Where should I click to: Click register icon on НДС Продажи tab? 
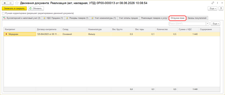[44, 18]
